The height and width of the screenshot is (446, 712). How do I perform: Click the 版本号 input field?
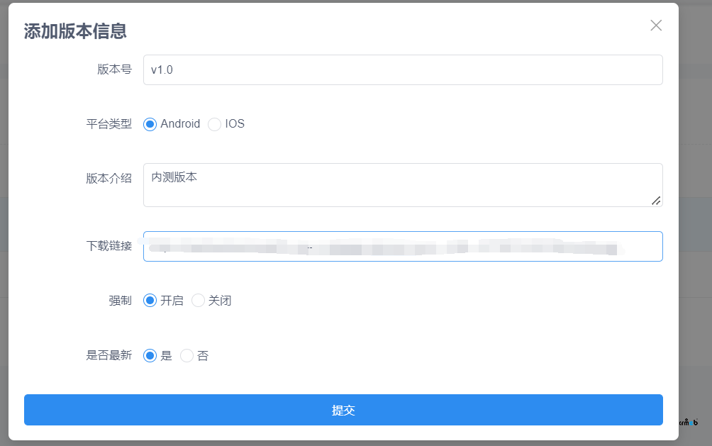[403, 70]
